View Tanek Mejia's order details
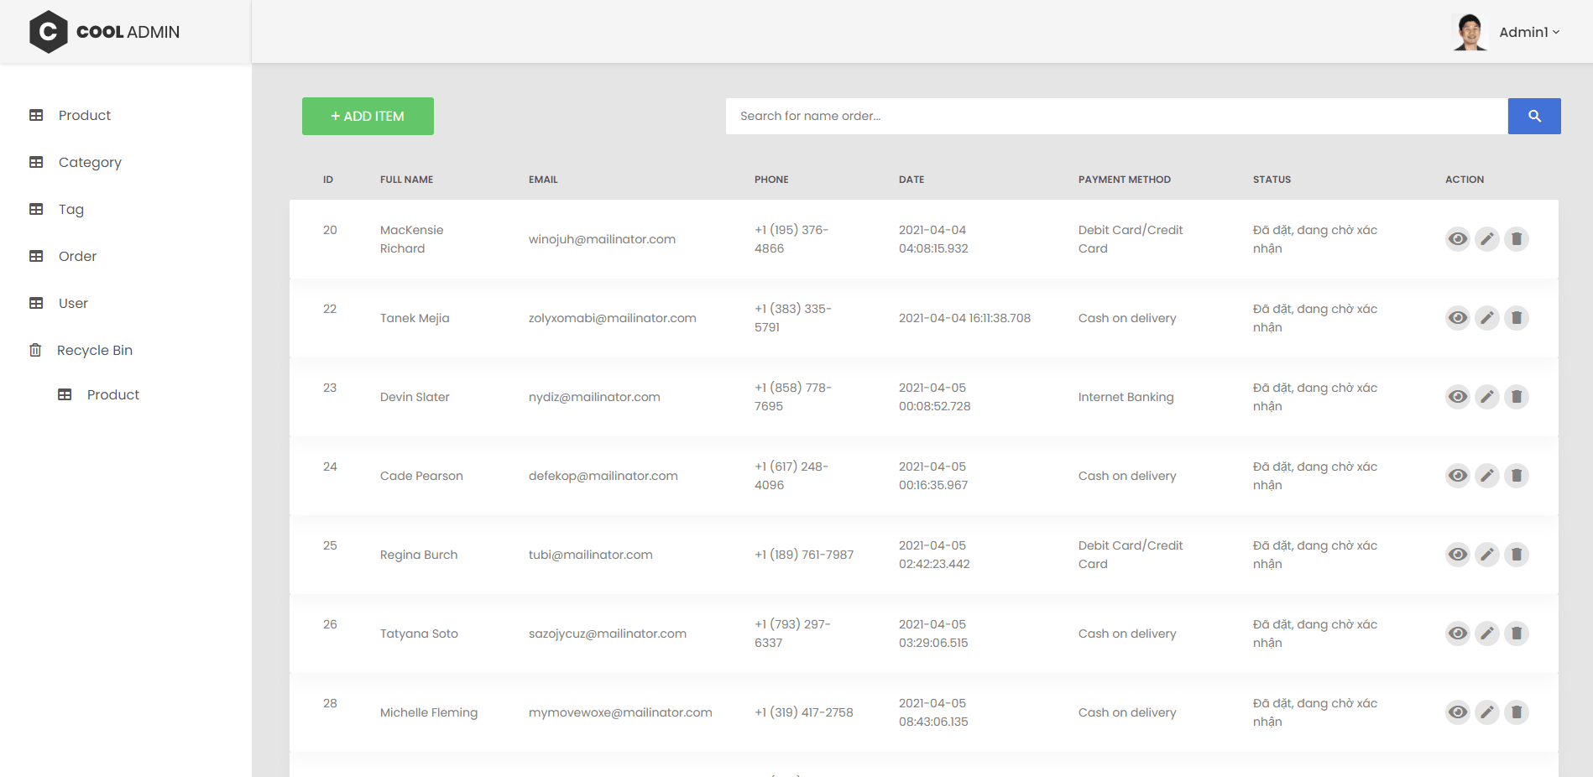The height and width of the screenshot is (777, 1593). [1458, 318]
